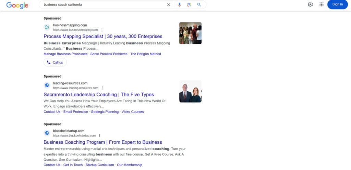Image resolution: width=351 pixels, height=170 pixels.
Task: Open Strategic Planning sitelink
Action: (105, 112)
